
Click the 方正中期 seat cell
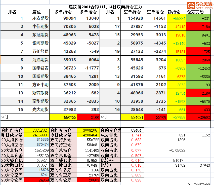point(36,85)
